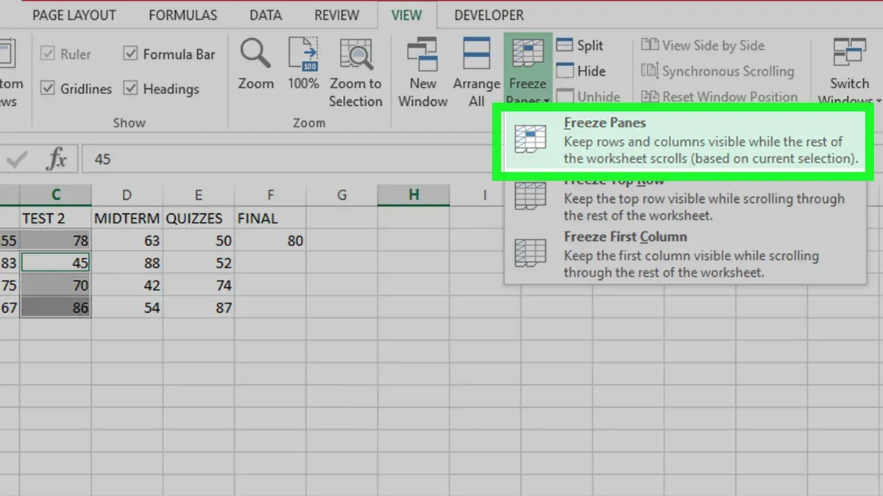Click View Side by Side
Viewport: 883px width, 496px height.
(x=703, y=46)
